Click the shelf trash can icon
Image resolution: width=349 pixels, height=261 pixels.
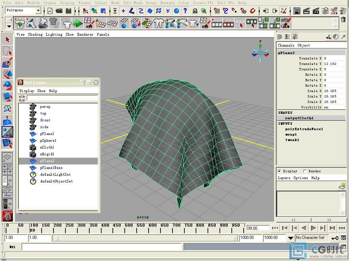tap(344, 20)
